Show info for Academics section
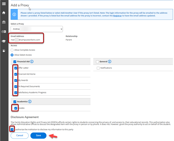 point(30,102)
